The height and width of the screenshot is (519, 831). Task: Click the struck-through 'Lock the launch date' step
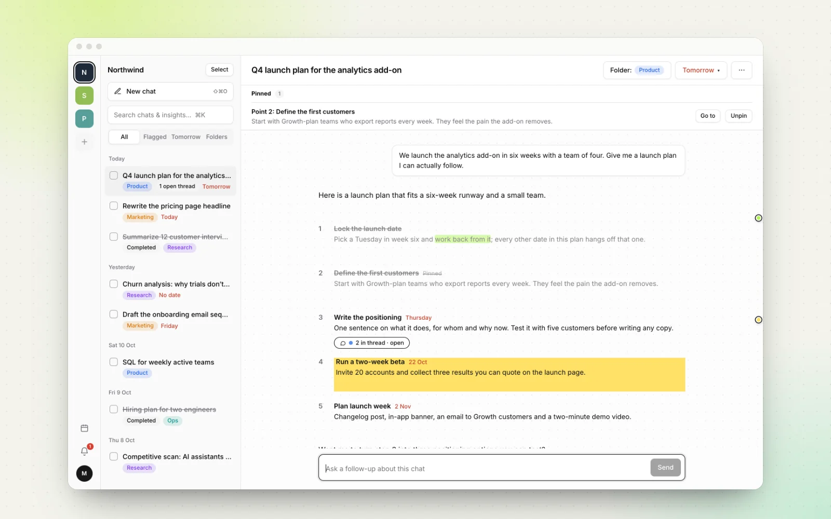(368, 228)
